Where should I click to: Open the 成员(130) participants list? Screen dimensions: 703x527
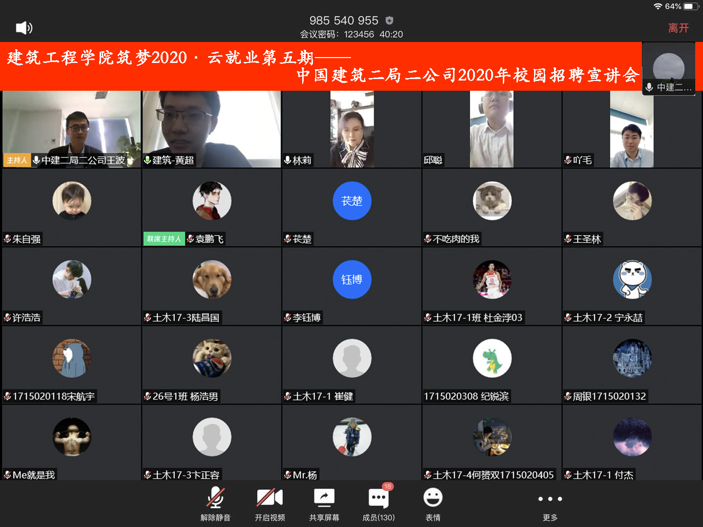tap(378, 504)
